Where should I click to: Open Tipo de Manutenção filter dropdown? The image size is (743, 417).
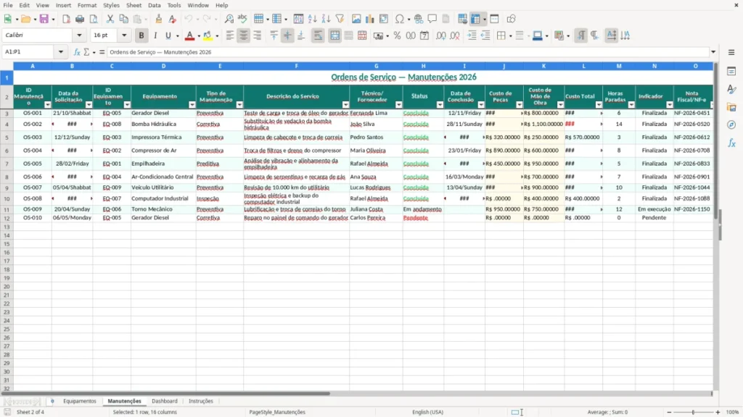(x=239, y=105)
